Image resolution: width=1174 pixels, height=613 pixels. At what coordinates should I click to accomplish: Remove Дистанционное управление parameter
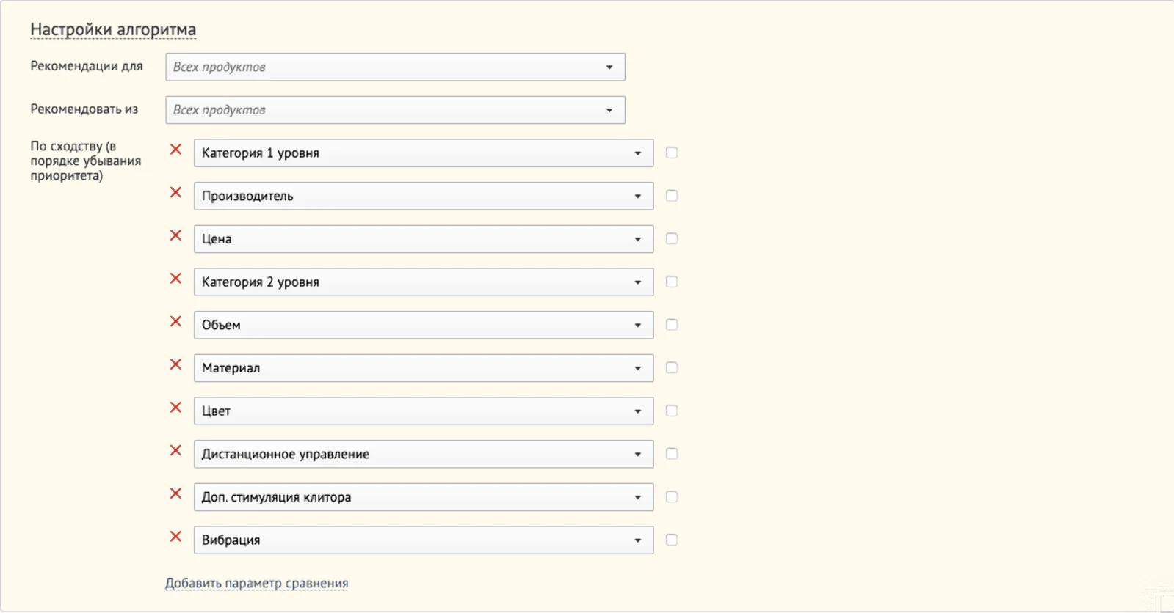coord(175,450)
